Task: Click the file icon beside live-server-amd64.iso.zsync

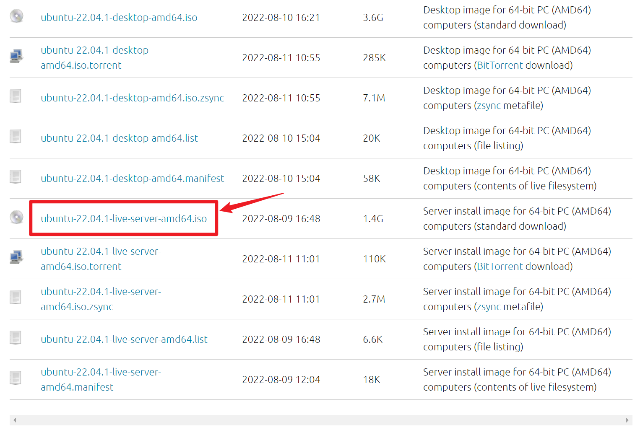Action: pos(16,298)
